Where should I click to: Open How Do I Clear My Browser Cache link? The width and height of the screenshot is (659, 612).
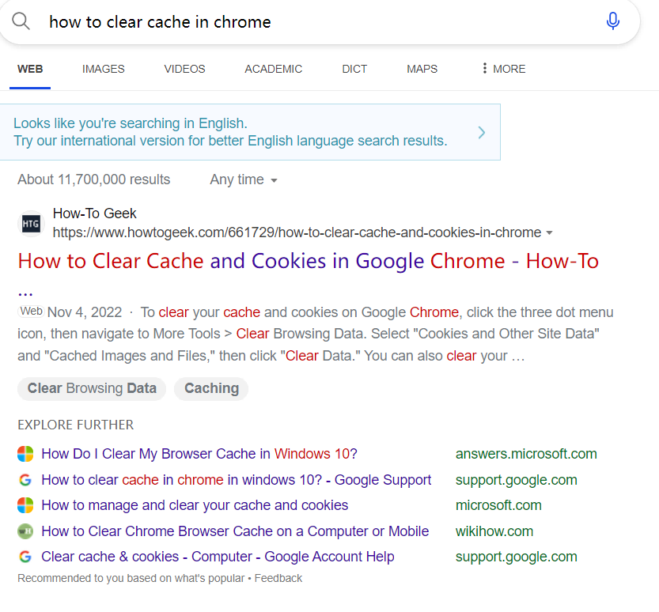tap(199, 454)
